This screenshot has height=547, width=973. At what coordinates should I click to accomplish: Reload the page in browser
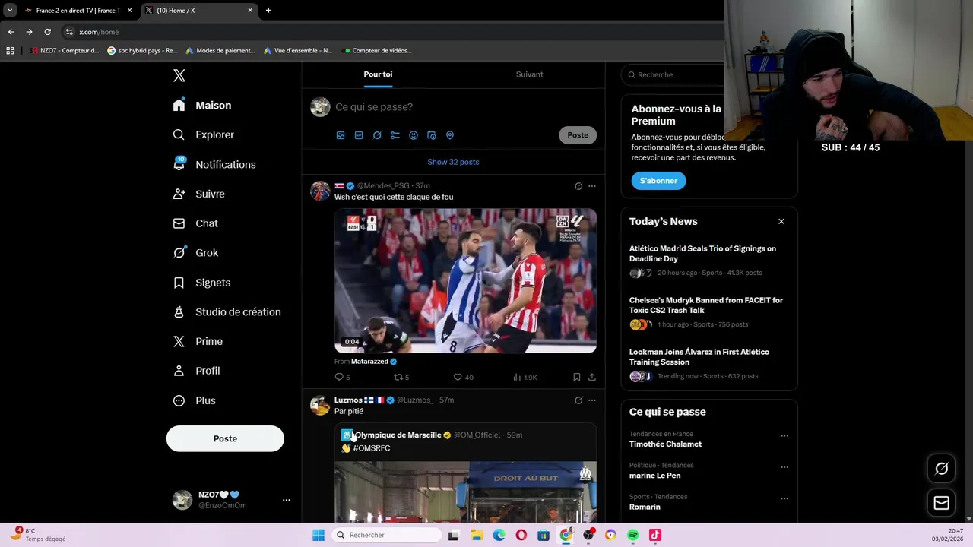[x=47, y=32]
